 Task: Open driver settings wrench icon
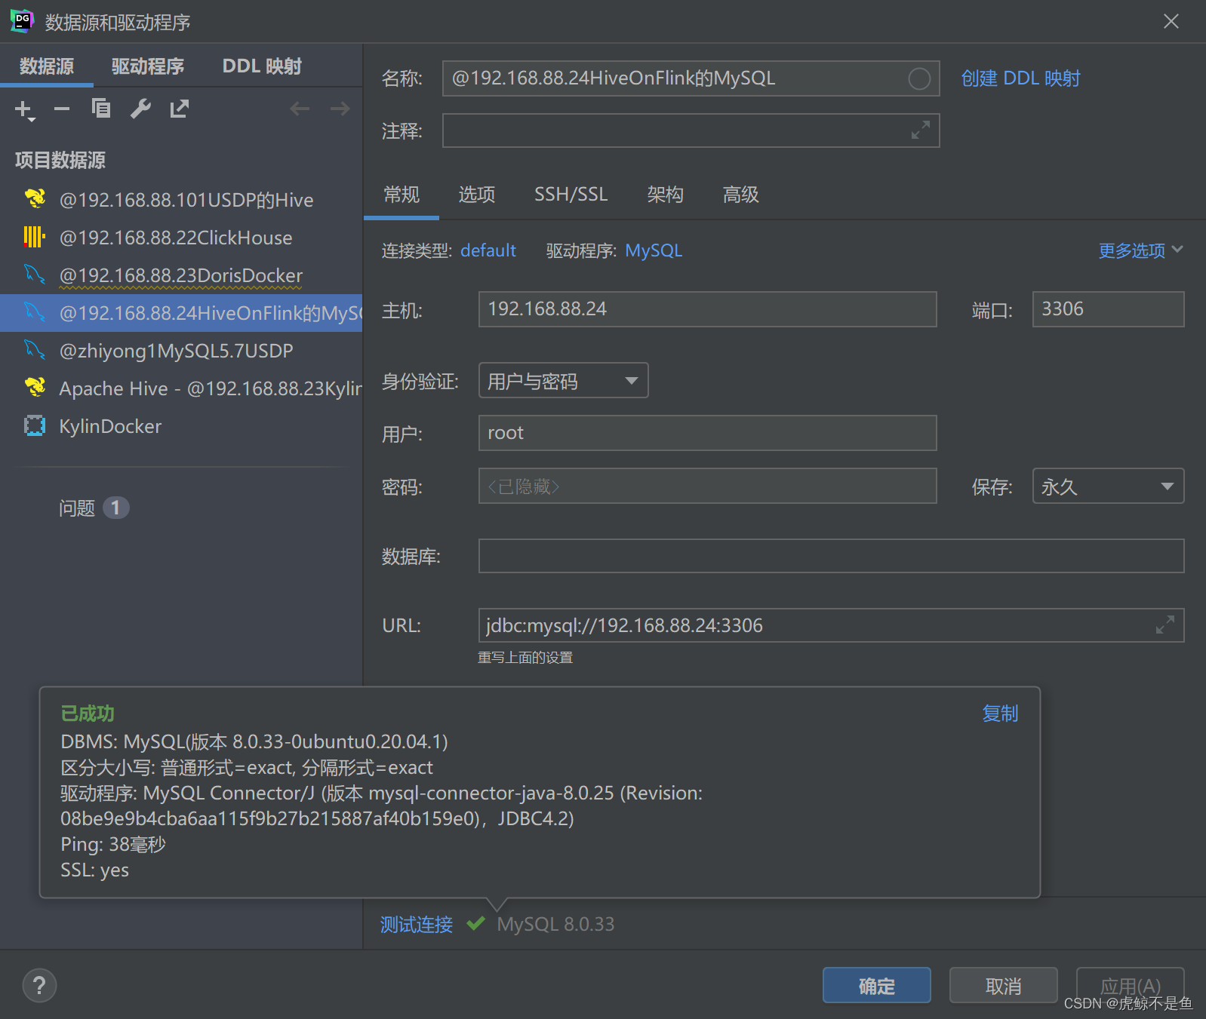[x=140, y=109]
